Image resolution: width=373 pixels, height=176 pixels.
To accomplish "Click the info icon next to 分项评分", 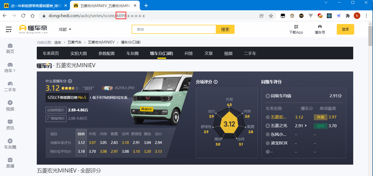I will tap(216, 82).
